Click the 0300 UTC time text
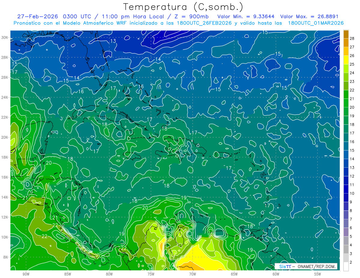 click(78, 16)
